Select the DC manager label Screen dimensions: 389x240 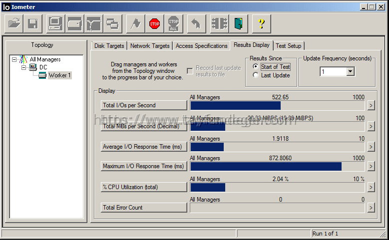pyautogui.click(x=43, y=67)
